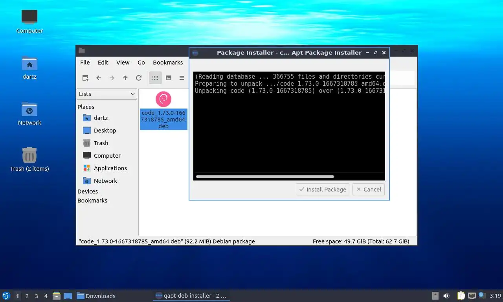Go to parent folder with up arrow
This screenshot has width=503, height=302.
pos(125,78)
